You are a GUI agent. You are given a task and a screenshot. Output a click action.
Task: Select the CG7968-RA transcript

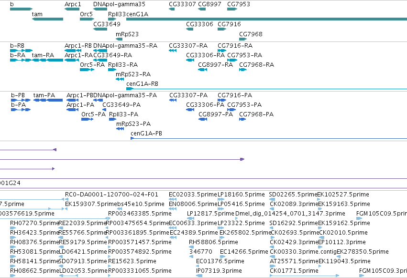pos(243,70)
